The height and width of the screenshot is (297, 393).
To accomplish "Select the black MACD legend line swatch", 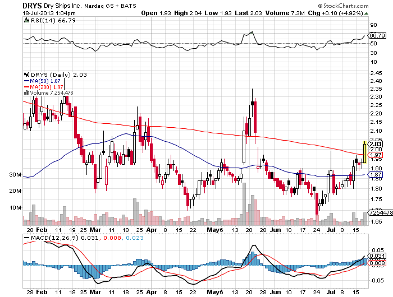I will tap(26, 238).
